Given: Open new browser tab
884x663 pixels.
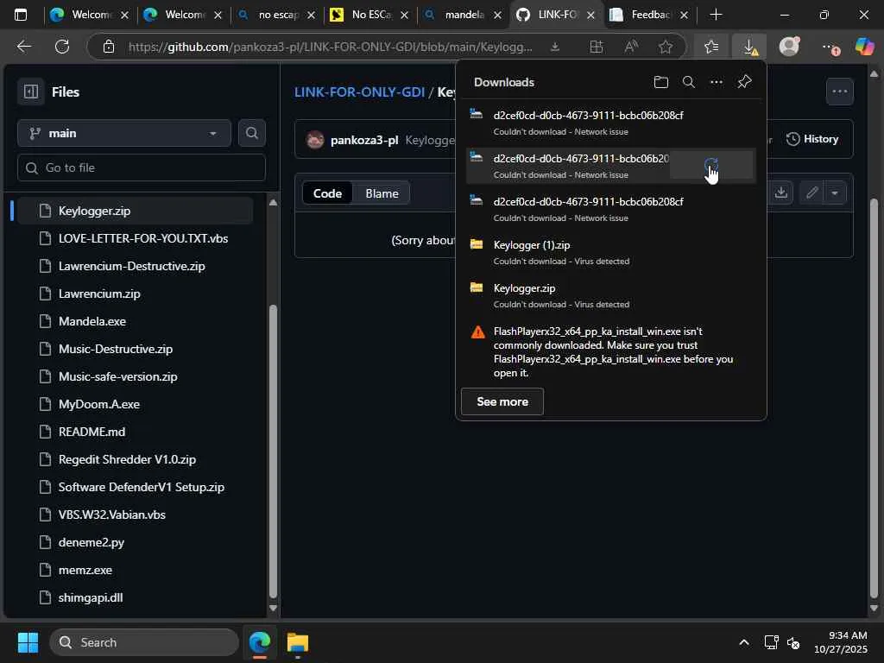Looking at the screenshot, I should coord(716,15).
